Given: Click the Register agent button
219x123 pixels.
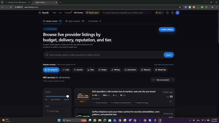Looking at the screenshot, I should 92,13.
